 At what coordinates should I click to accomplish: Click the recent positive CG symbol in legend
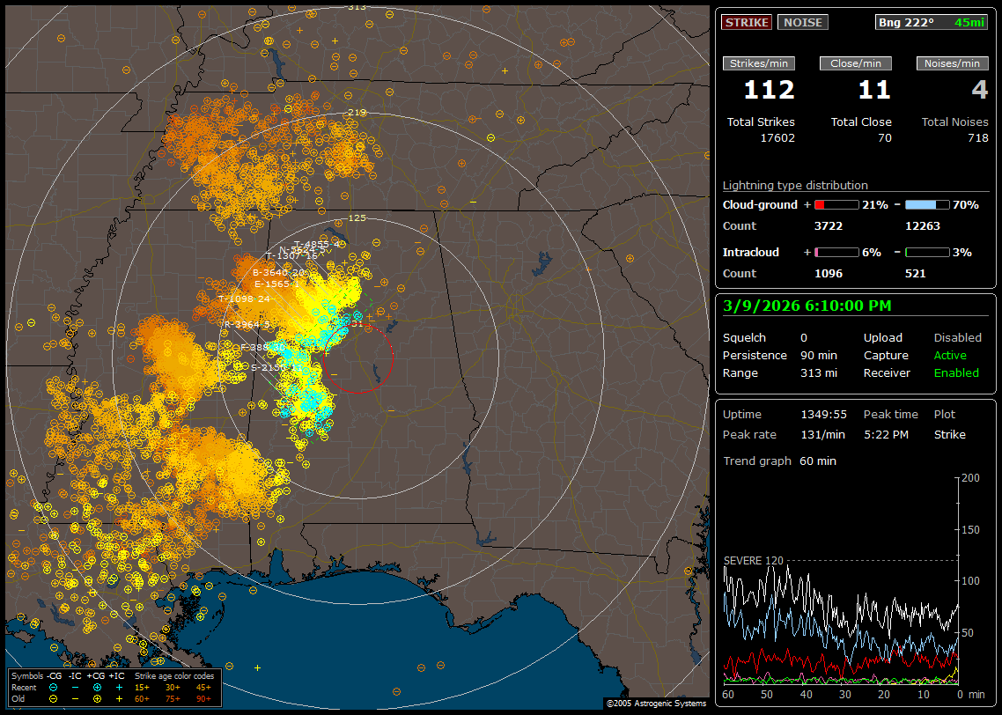click(x=97, y=687)
